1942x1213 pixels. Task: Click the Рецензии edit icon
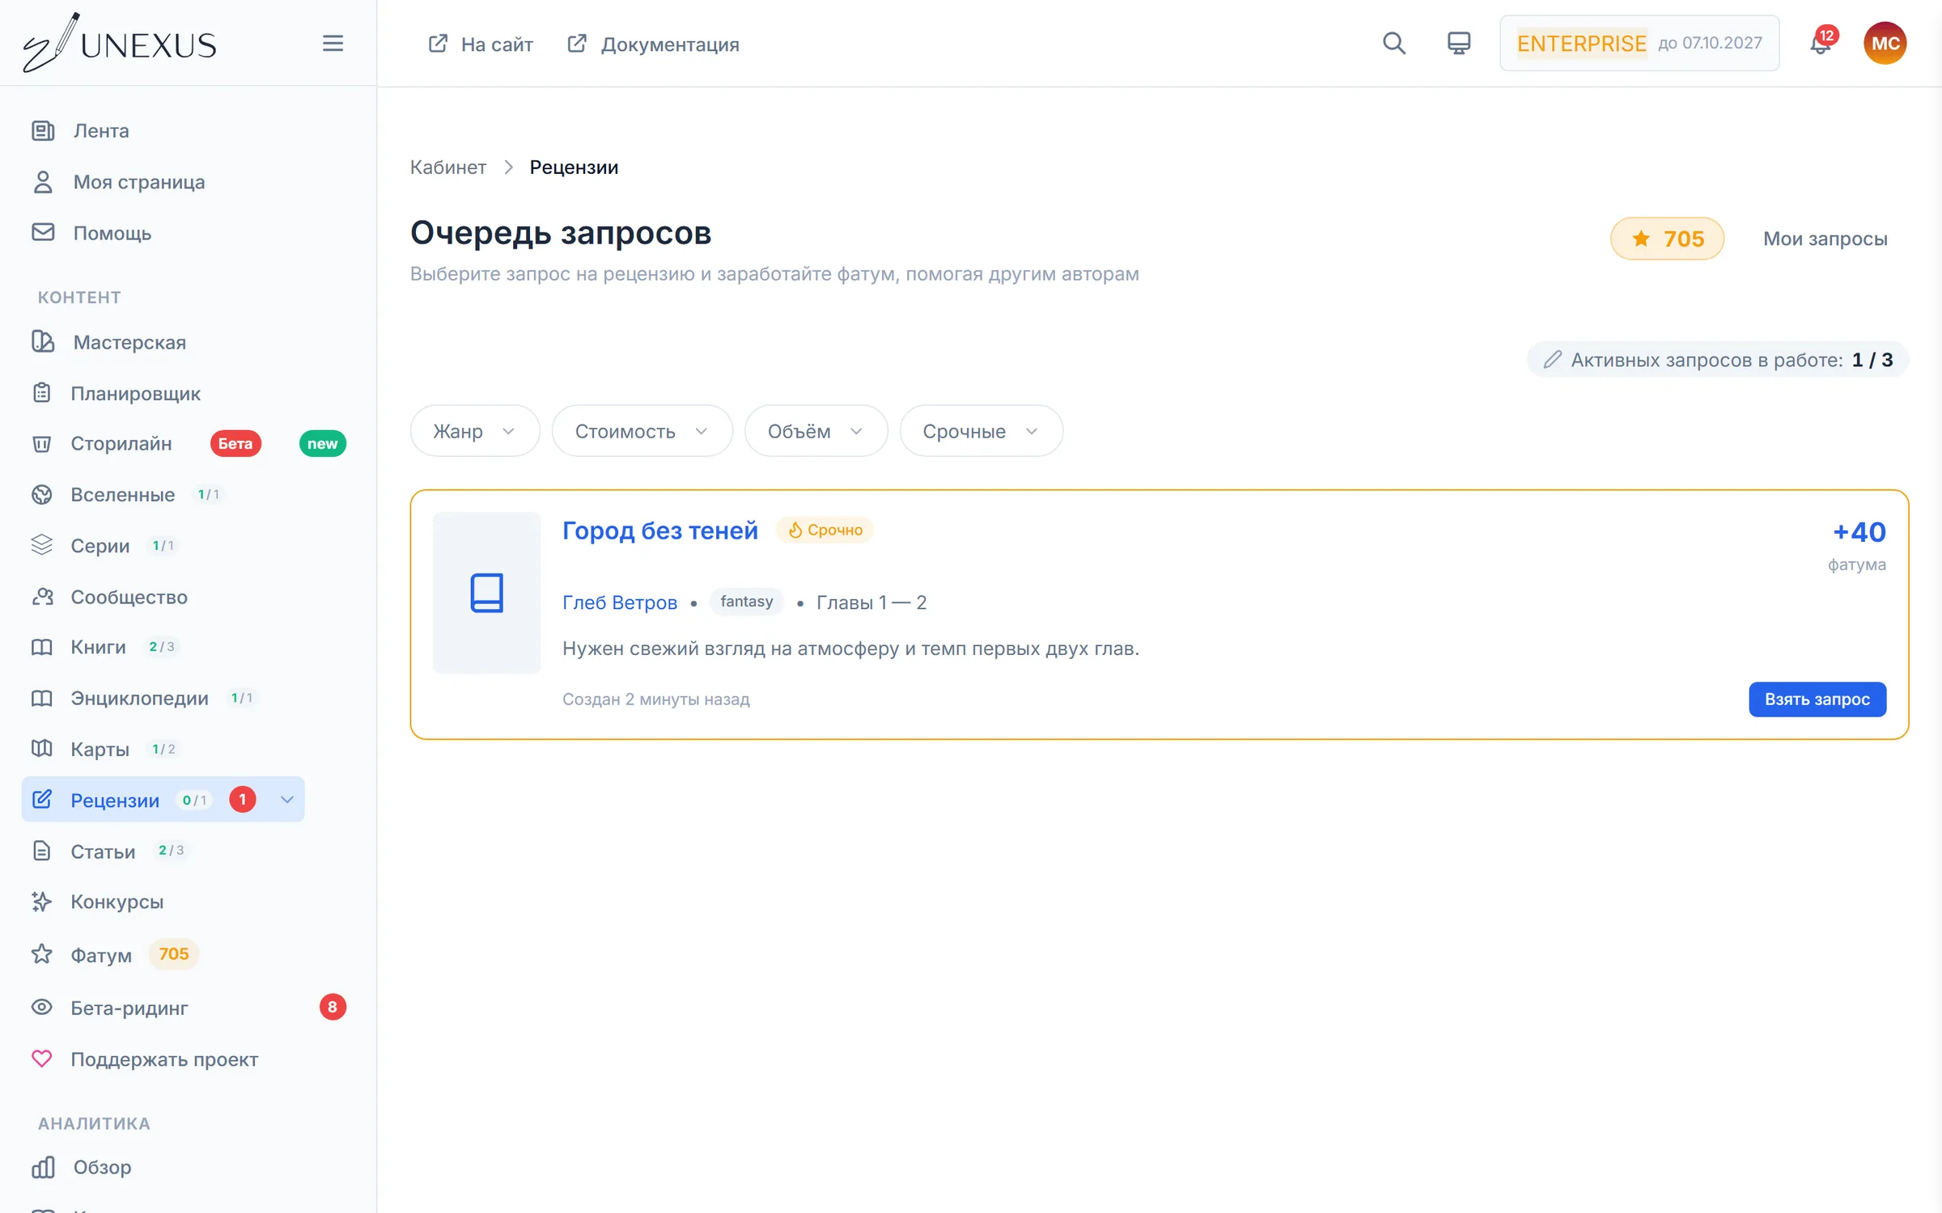pyautogui.click(x=42, y=800)
